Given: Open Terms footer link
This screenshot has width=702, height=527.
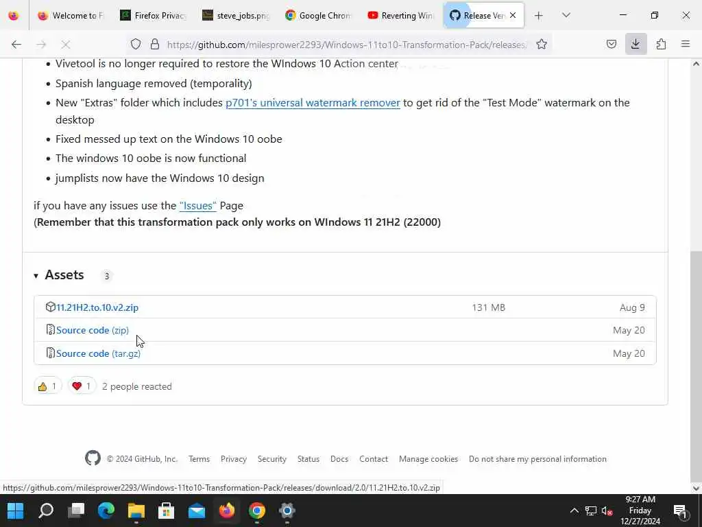Looking at the screenshot, I should click(x=199, y=459).
